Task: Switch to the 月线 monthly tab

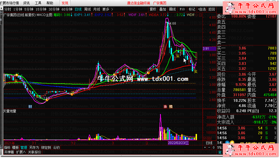Action: [x=97, y=9]
